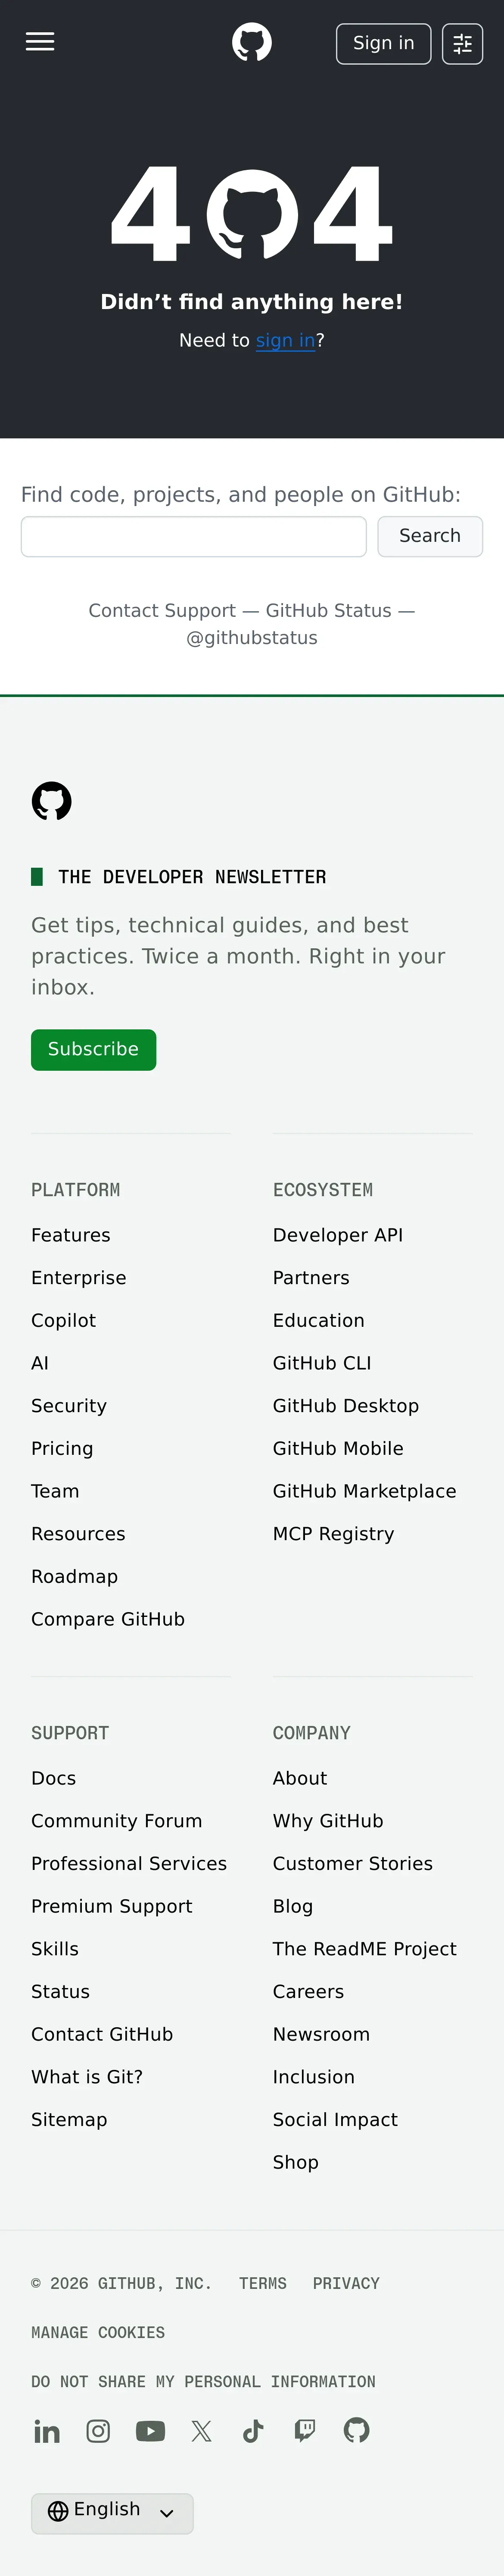Expand the English language dropdown
This screenshot has width=504, height=2576.
tap(112, 2513)
